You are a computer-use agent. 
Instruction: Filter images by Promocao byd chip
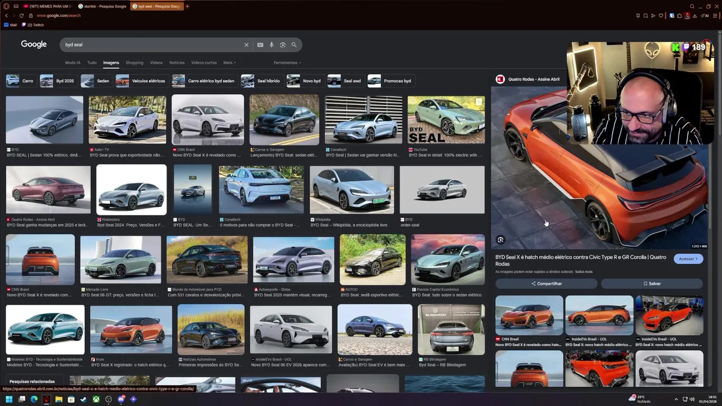pyautogui.click(x=390, y=81)
